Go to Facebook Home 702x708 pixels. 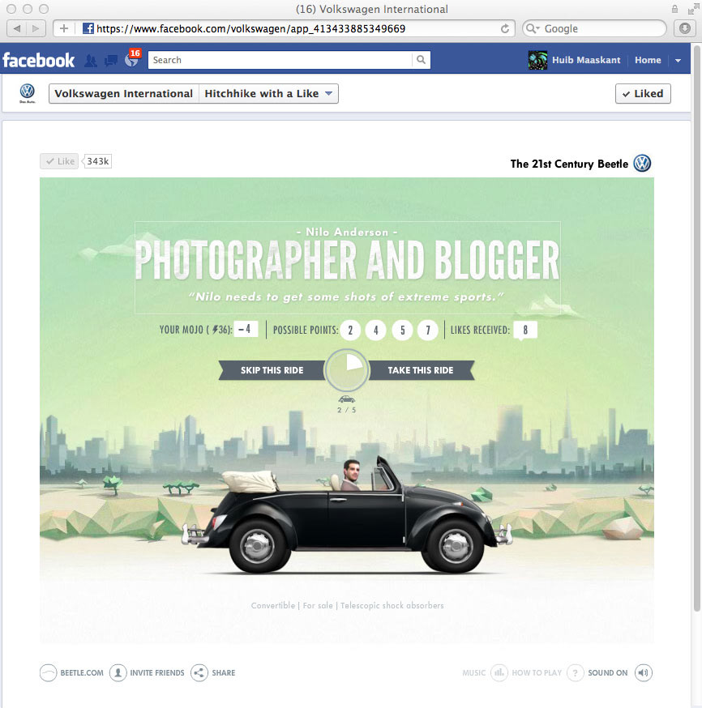pos(648,60)
